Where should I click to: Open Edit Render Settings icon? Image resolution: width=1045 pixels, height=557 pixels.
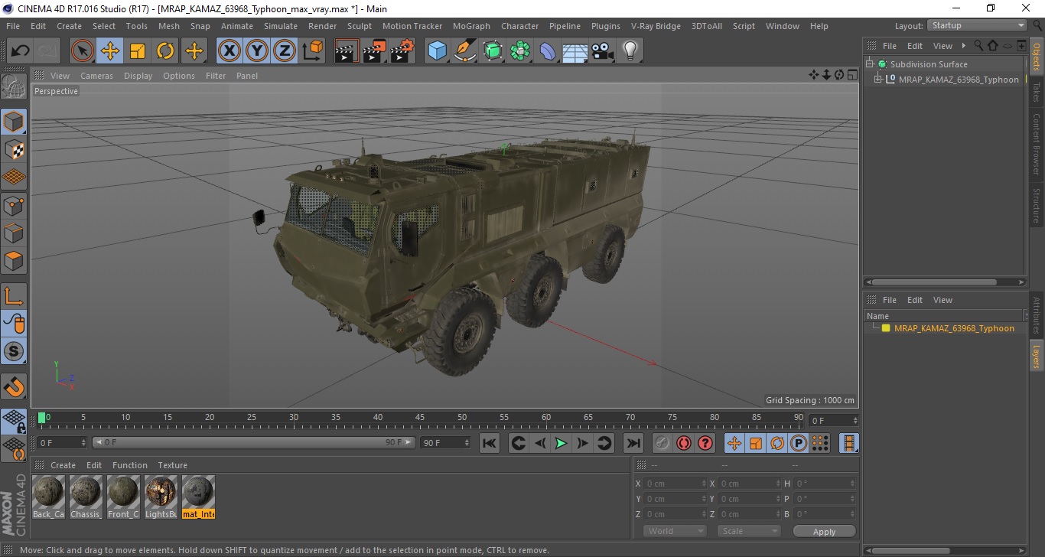402,51
